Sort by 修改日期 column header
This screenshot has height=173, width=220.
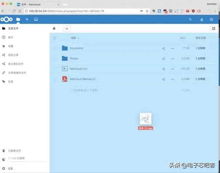200,38
